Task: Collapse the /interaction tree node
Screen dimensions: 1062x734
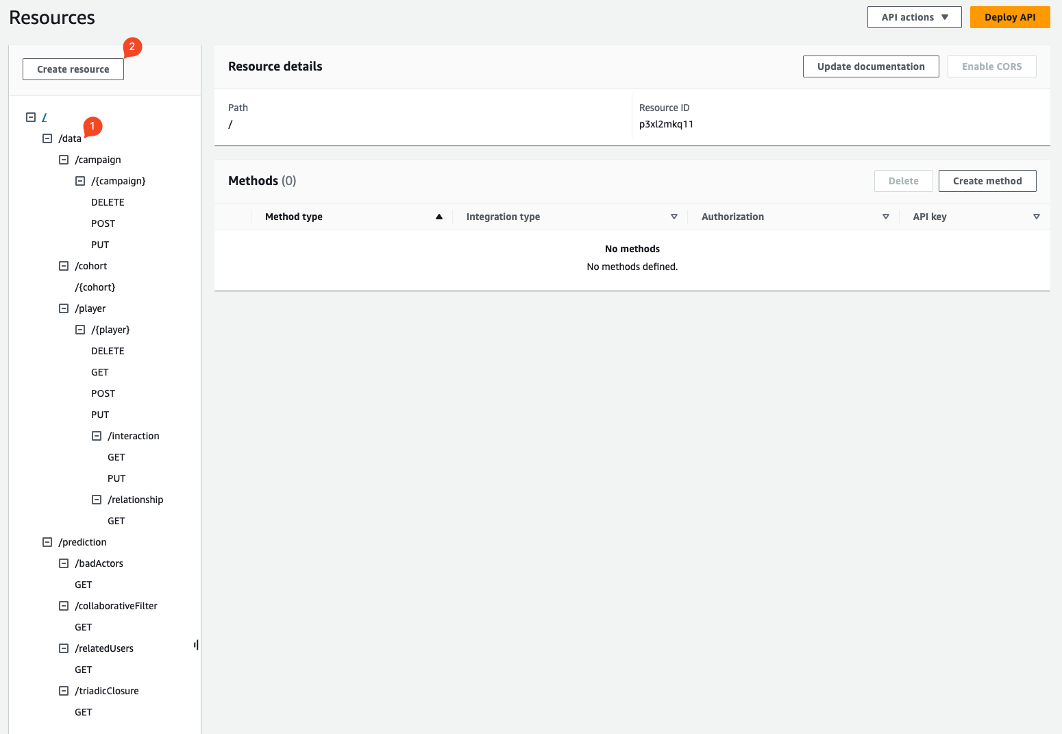Action: point(97,436)
